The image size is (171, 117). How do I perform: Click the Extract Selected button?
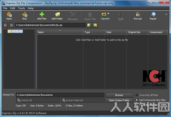click(x=83, y=100)
